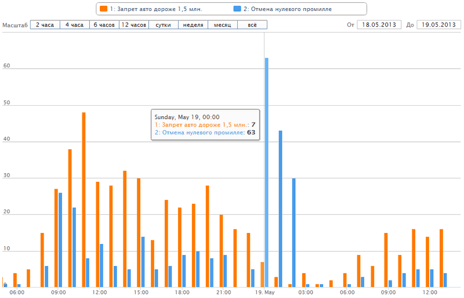This screenshot has height=298, width=464.
Task: Click the blue legend color square
Action: coord(237,9)
